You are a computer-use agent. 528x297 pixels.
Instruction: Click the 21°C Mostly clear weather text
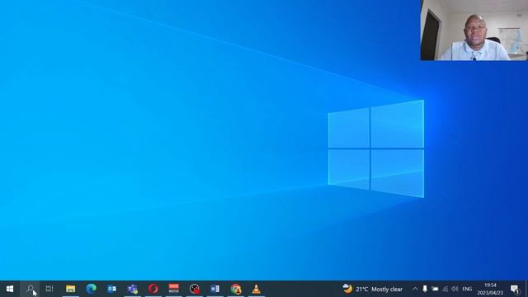tap(379, 290)
